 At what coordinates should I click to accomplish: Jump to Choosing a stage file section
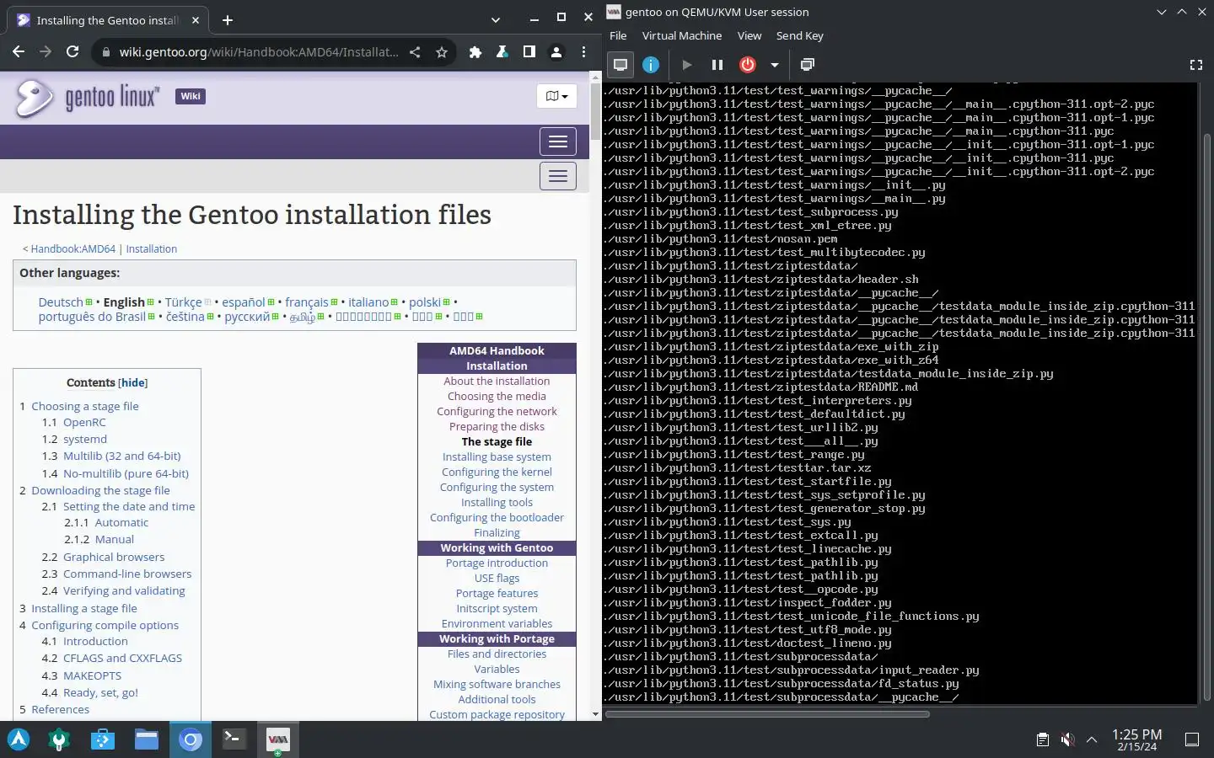85,406
